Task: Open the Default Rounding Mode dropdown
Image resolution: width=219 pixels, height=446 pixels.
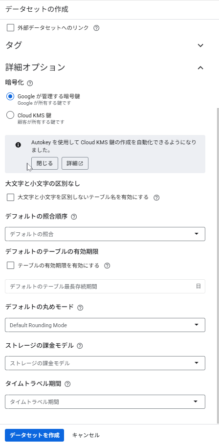Action: [105, 325]
